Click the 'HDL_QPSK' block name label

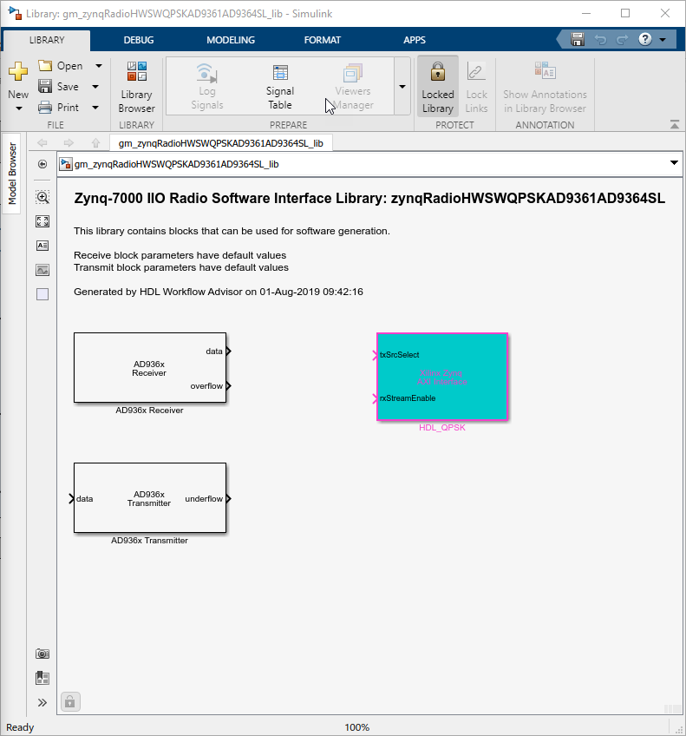pyautogui.click(x=442, y=428)
